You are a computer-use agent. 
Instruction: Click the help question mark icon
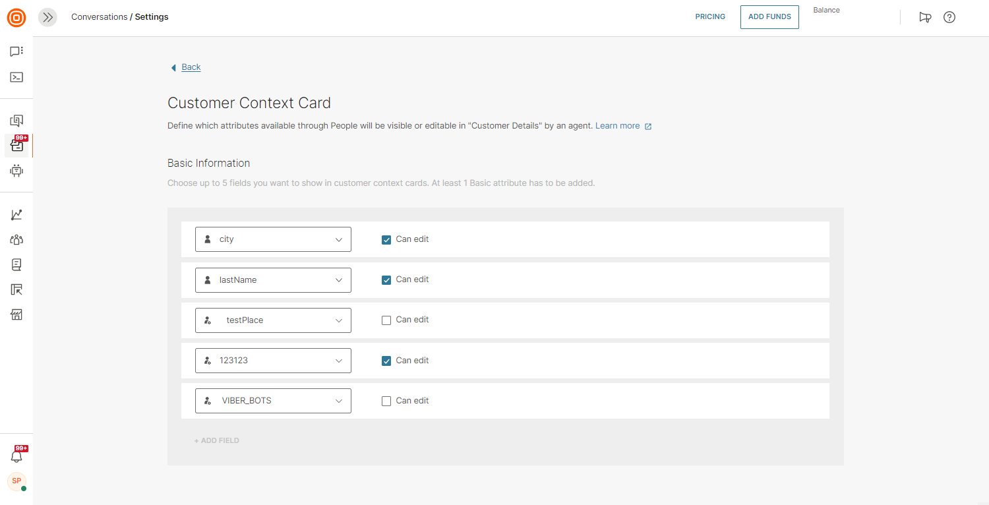point(949,17)
